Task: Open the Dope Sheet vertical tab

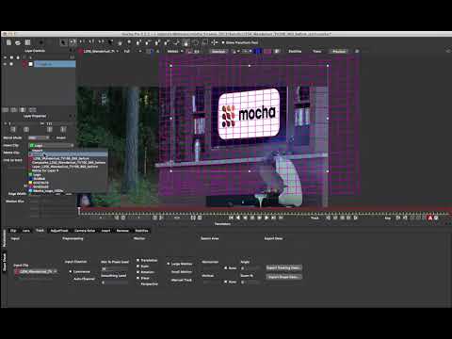Action: coord(5,263)
